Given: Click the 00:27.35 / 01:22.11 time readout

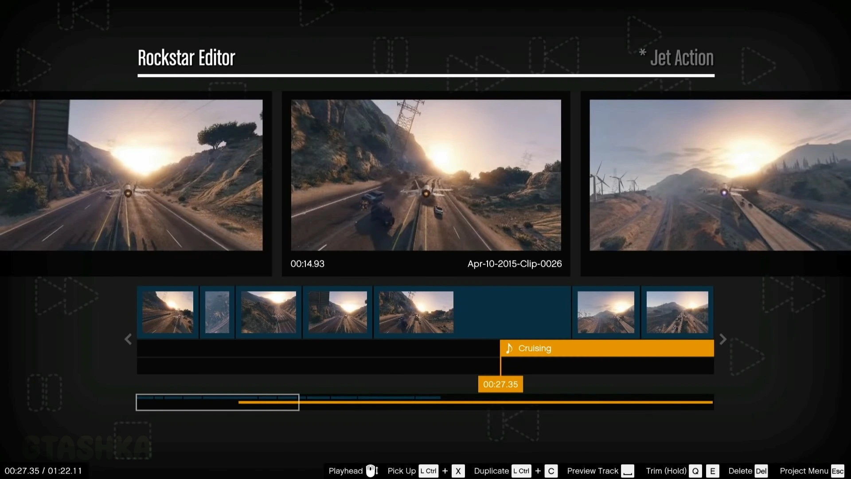Looking at the screenshot, I should tap(43, 471).
